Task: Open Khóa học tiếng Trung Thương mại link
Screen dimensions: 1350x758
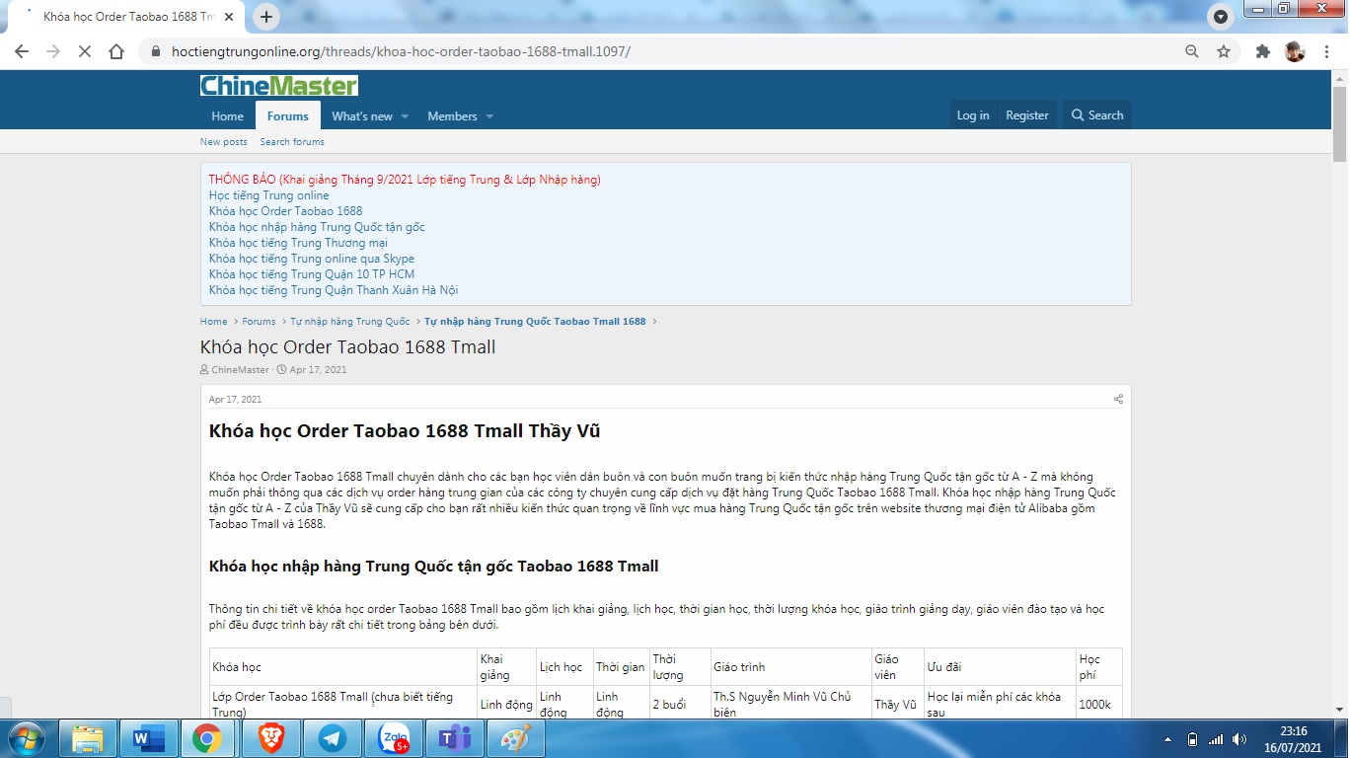Action: [298, 243]
